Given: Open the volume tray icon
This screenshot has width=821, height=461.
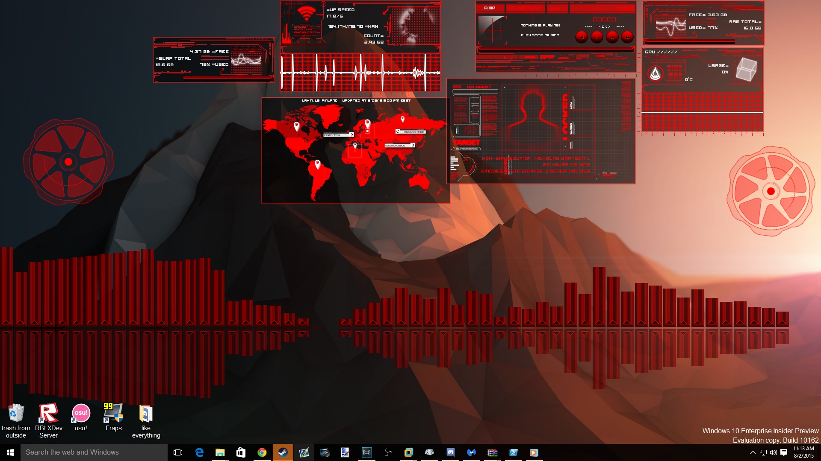Looking at the screenshot, I should (x=773, y=452).
